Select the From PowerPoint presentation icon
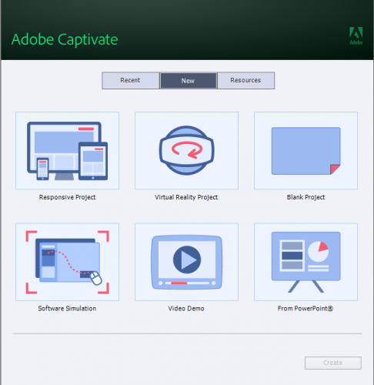This screenshot has height=385, width=374. click(x=306, y=262)
